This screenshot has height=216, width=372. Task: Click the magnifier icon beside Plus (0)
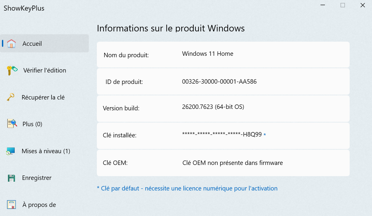[11, 124]
